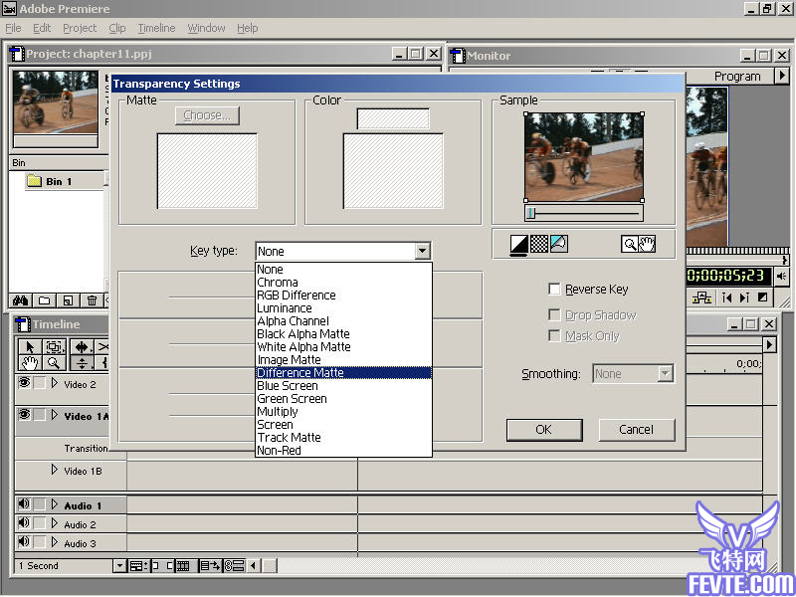Open the Monitor Program flyout arrow
Screen dimensions: 796x597
[x=782, y=76]
